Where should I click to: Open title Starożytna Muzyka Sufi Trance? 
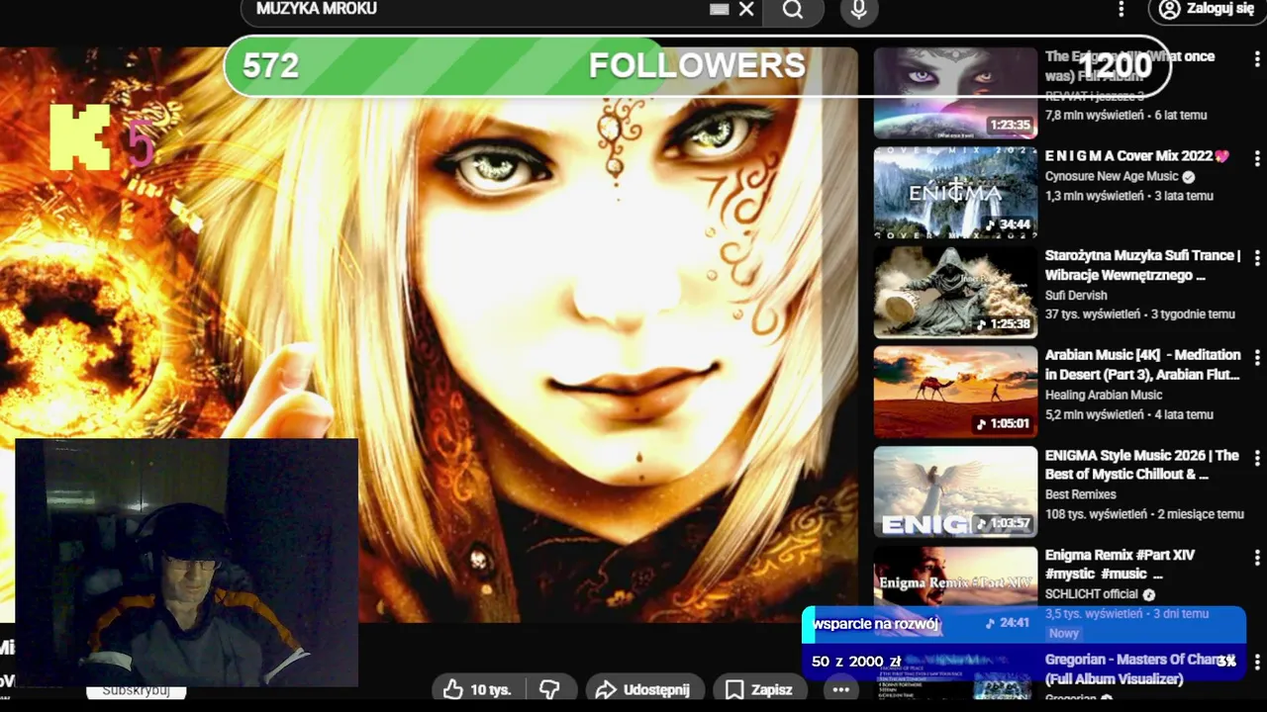pos(1143,265)
